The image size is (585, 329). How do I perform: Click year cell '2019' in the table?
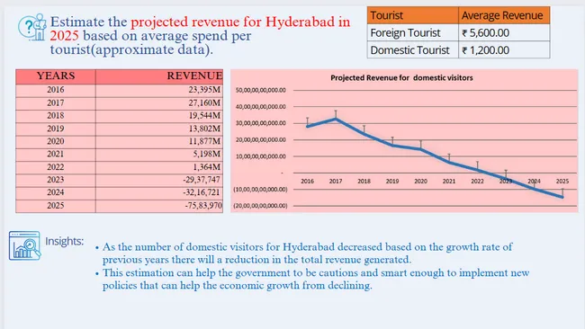tap(56, 129)
